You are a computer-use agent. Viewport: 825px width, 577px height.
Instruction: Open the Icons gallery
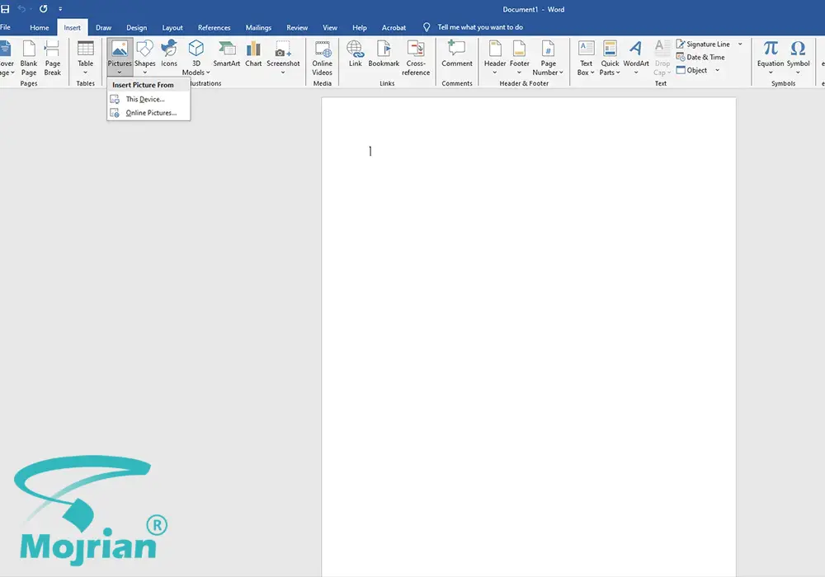click(169, 54)
